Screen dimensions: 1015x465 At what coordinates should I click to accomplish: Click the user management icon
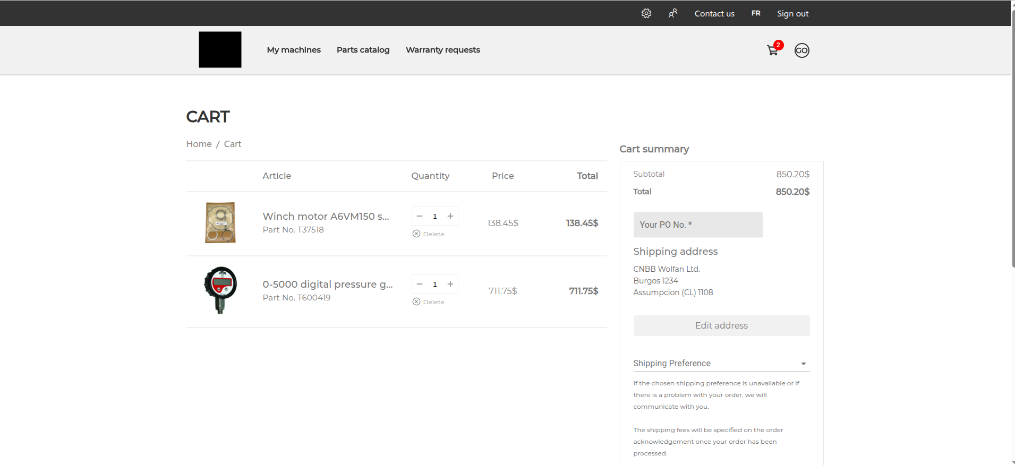tap(673, 13)
